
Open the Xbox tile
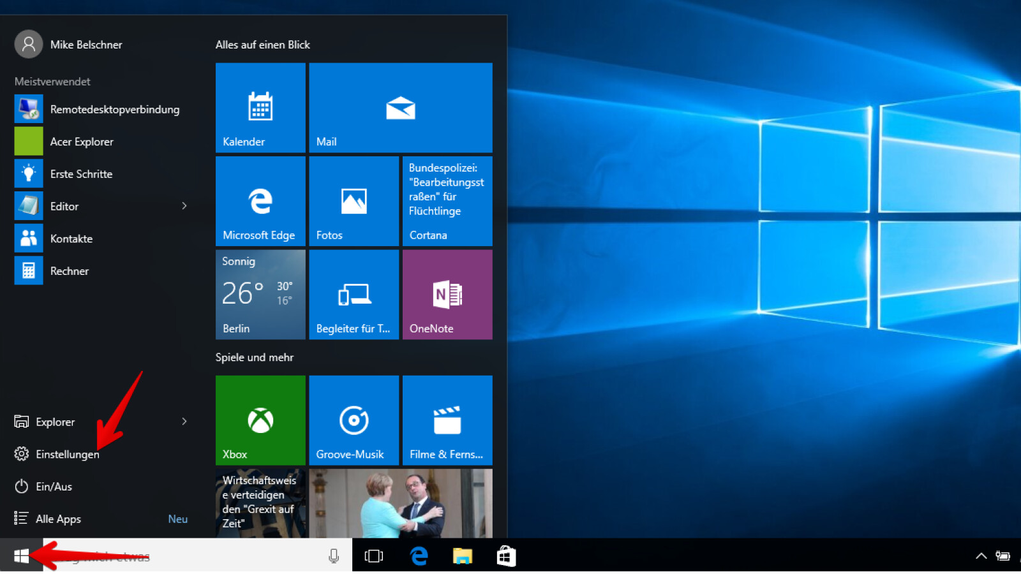pos(260,420)
